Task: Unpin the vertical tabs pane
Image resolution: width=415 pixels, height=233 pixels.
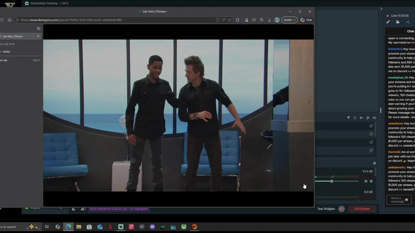Action: 38,28
